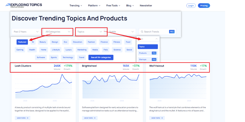
Task: Select the Technology category
Action: [68, 57]
